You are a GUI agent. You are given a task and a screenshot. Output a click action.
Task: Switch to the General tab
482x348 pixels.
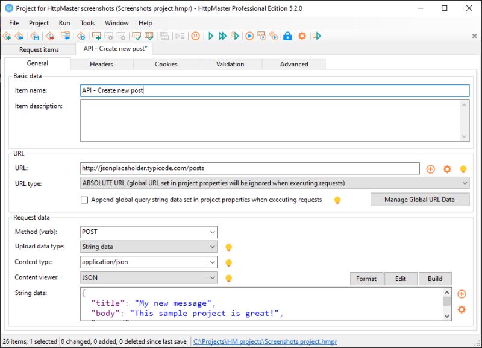(x=37, y=63)
